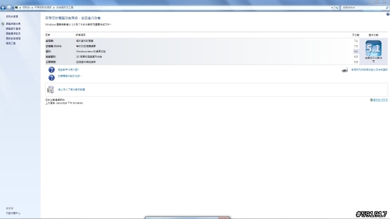The image size is (390, 219).
Task: Click the Re-run the assessment link
Action: [380, 100]
